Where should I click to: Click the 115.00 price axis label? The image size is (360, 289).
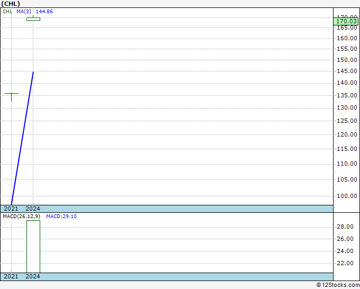click(x=347, y=149)
